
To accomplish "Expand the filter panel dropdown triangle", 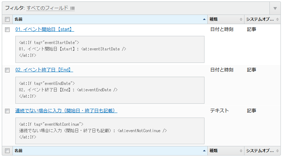I will point(275,8).
